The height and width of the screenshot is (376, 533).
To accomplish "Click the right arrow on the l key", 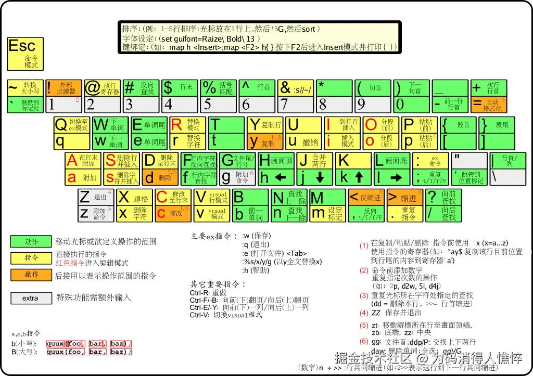I will pos(396,177).
